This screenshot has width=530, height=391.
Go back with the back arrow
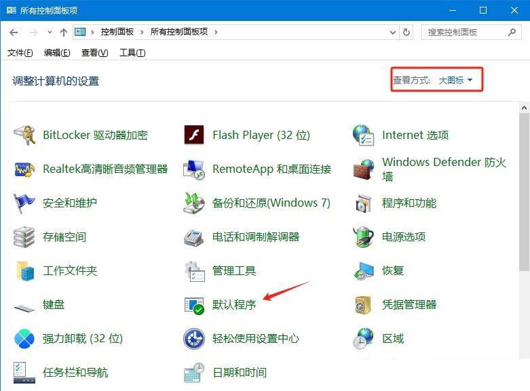[14, 33]
